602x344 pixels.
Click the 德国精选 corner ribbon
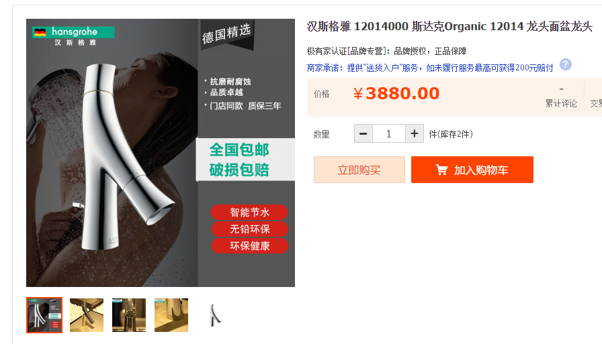227,34
